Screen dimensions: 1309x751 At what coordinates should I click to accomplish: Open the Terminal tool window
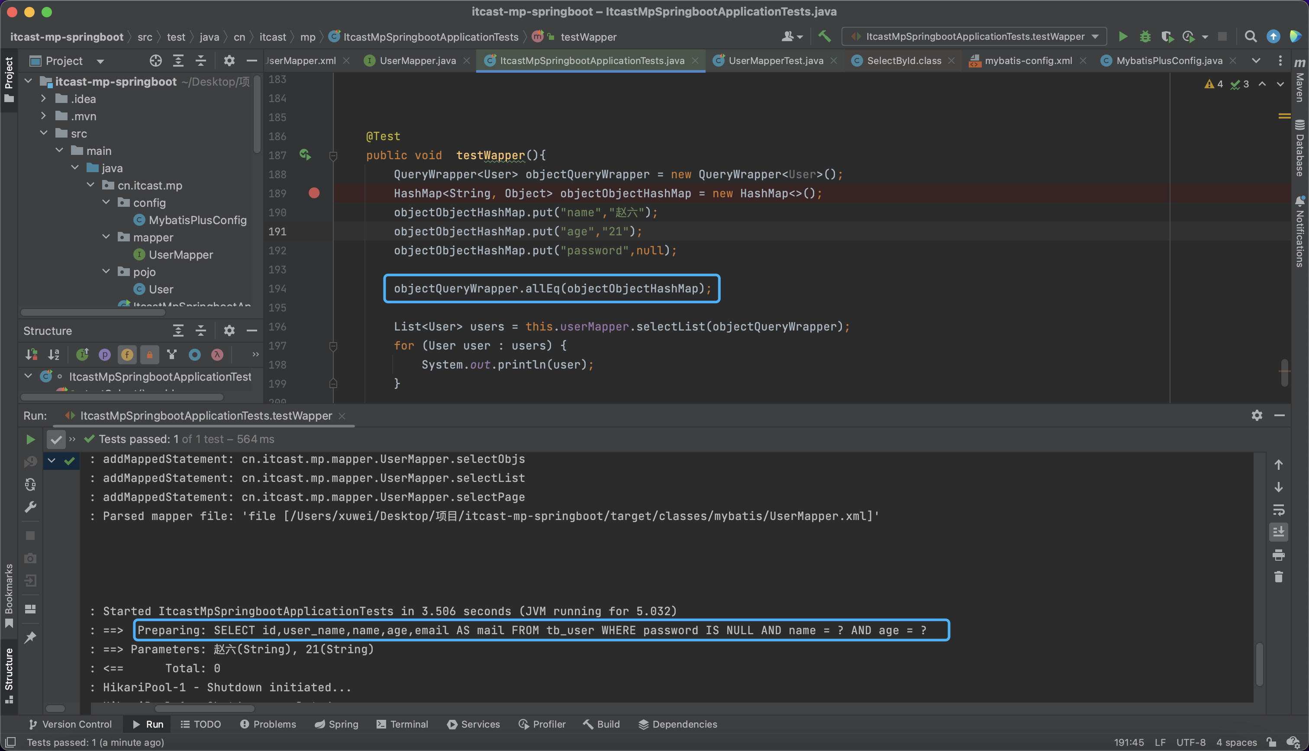[x=403, y=724]
